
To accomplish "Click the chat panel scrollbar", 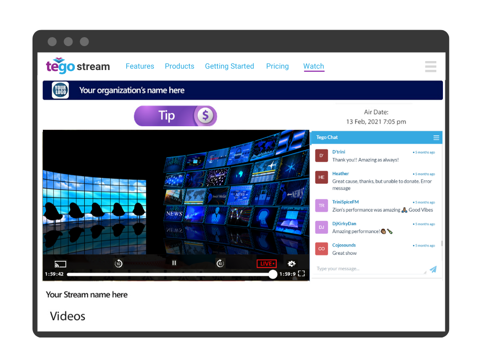I will [x=442, y=243].
